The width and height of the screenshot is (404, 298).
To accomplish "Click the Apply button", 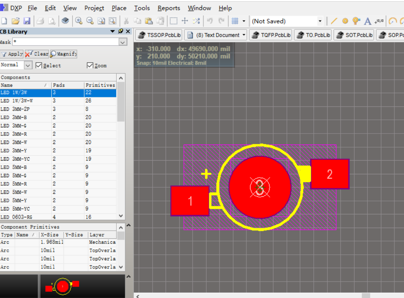I will click(x=12, y=54).
